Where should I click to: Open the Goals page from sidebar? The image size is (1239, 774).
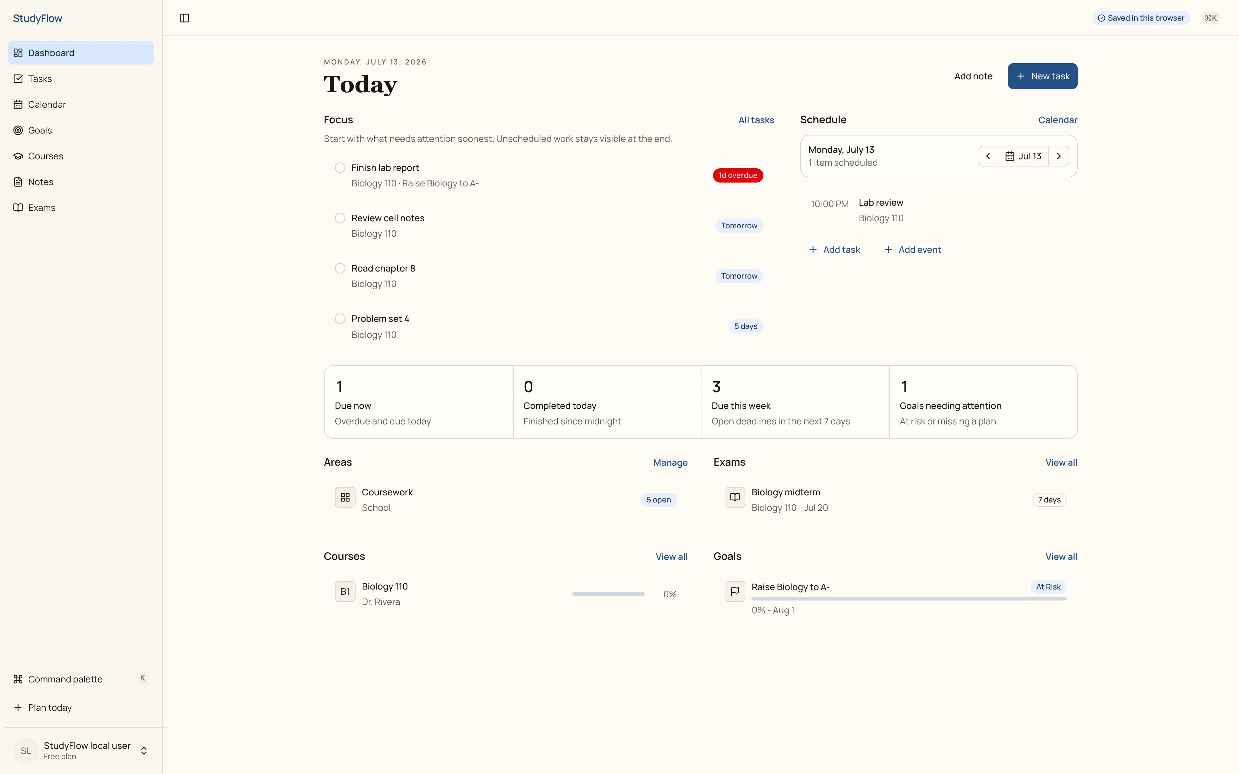click(x=81, y=130)
